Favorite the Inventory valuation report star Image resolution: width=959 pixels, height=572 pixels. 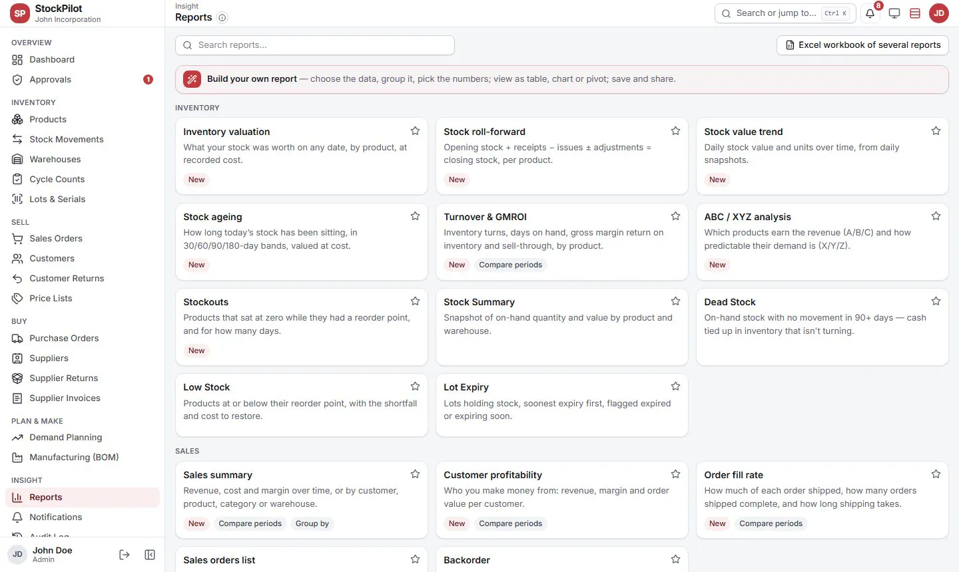coord(415,131)
